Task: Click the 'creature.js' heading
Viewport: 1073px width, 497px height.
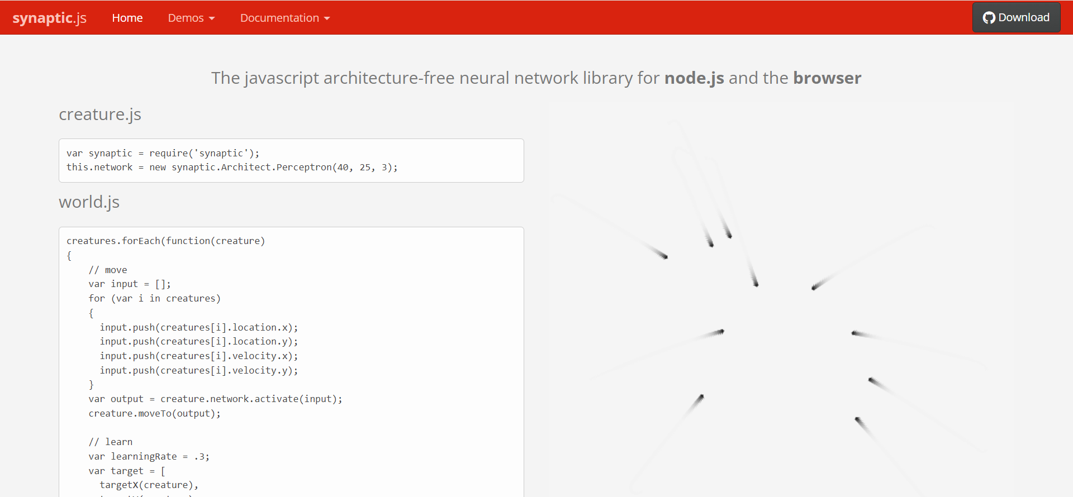Action: coord(100,114)
